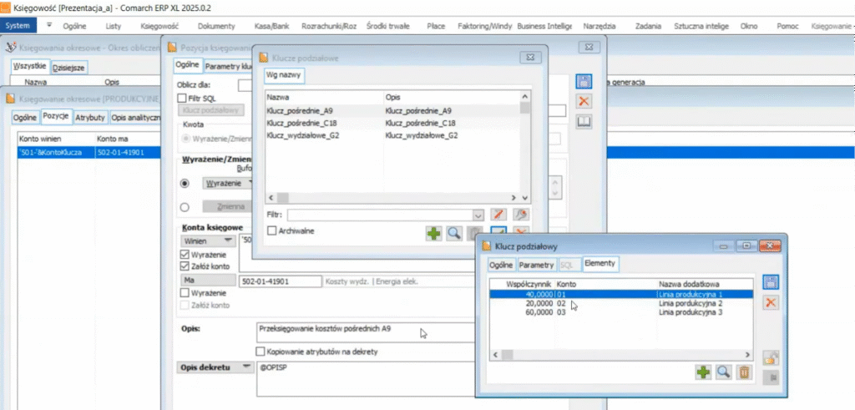Open the Opis analityczny tab

[x=135, y=117]
